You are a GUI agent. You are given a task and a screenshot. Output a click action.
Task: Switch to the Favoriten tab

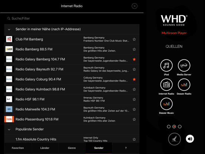coord(18,148)
